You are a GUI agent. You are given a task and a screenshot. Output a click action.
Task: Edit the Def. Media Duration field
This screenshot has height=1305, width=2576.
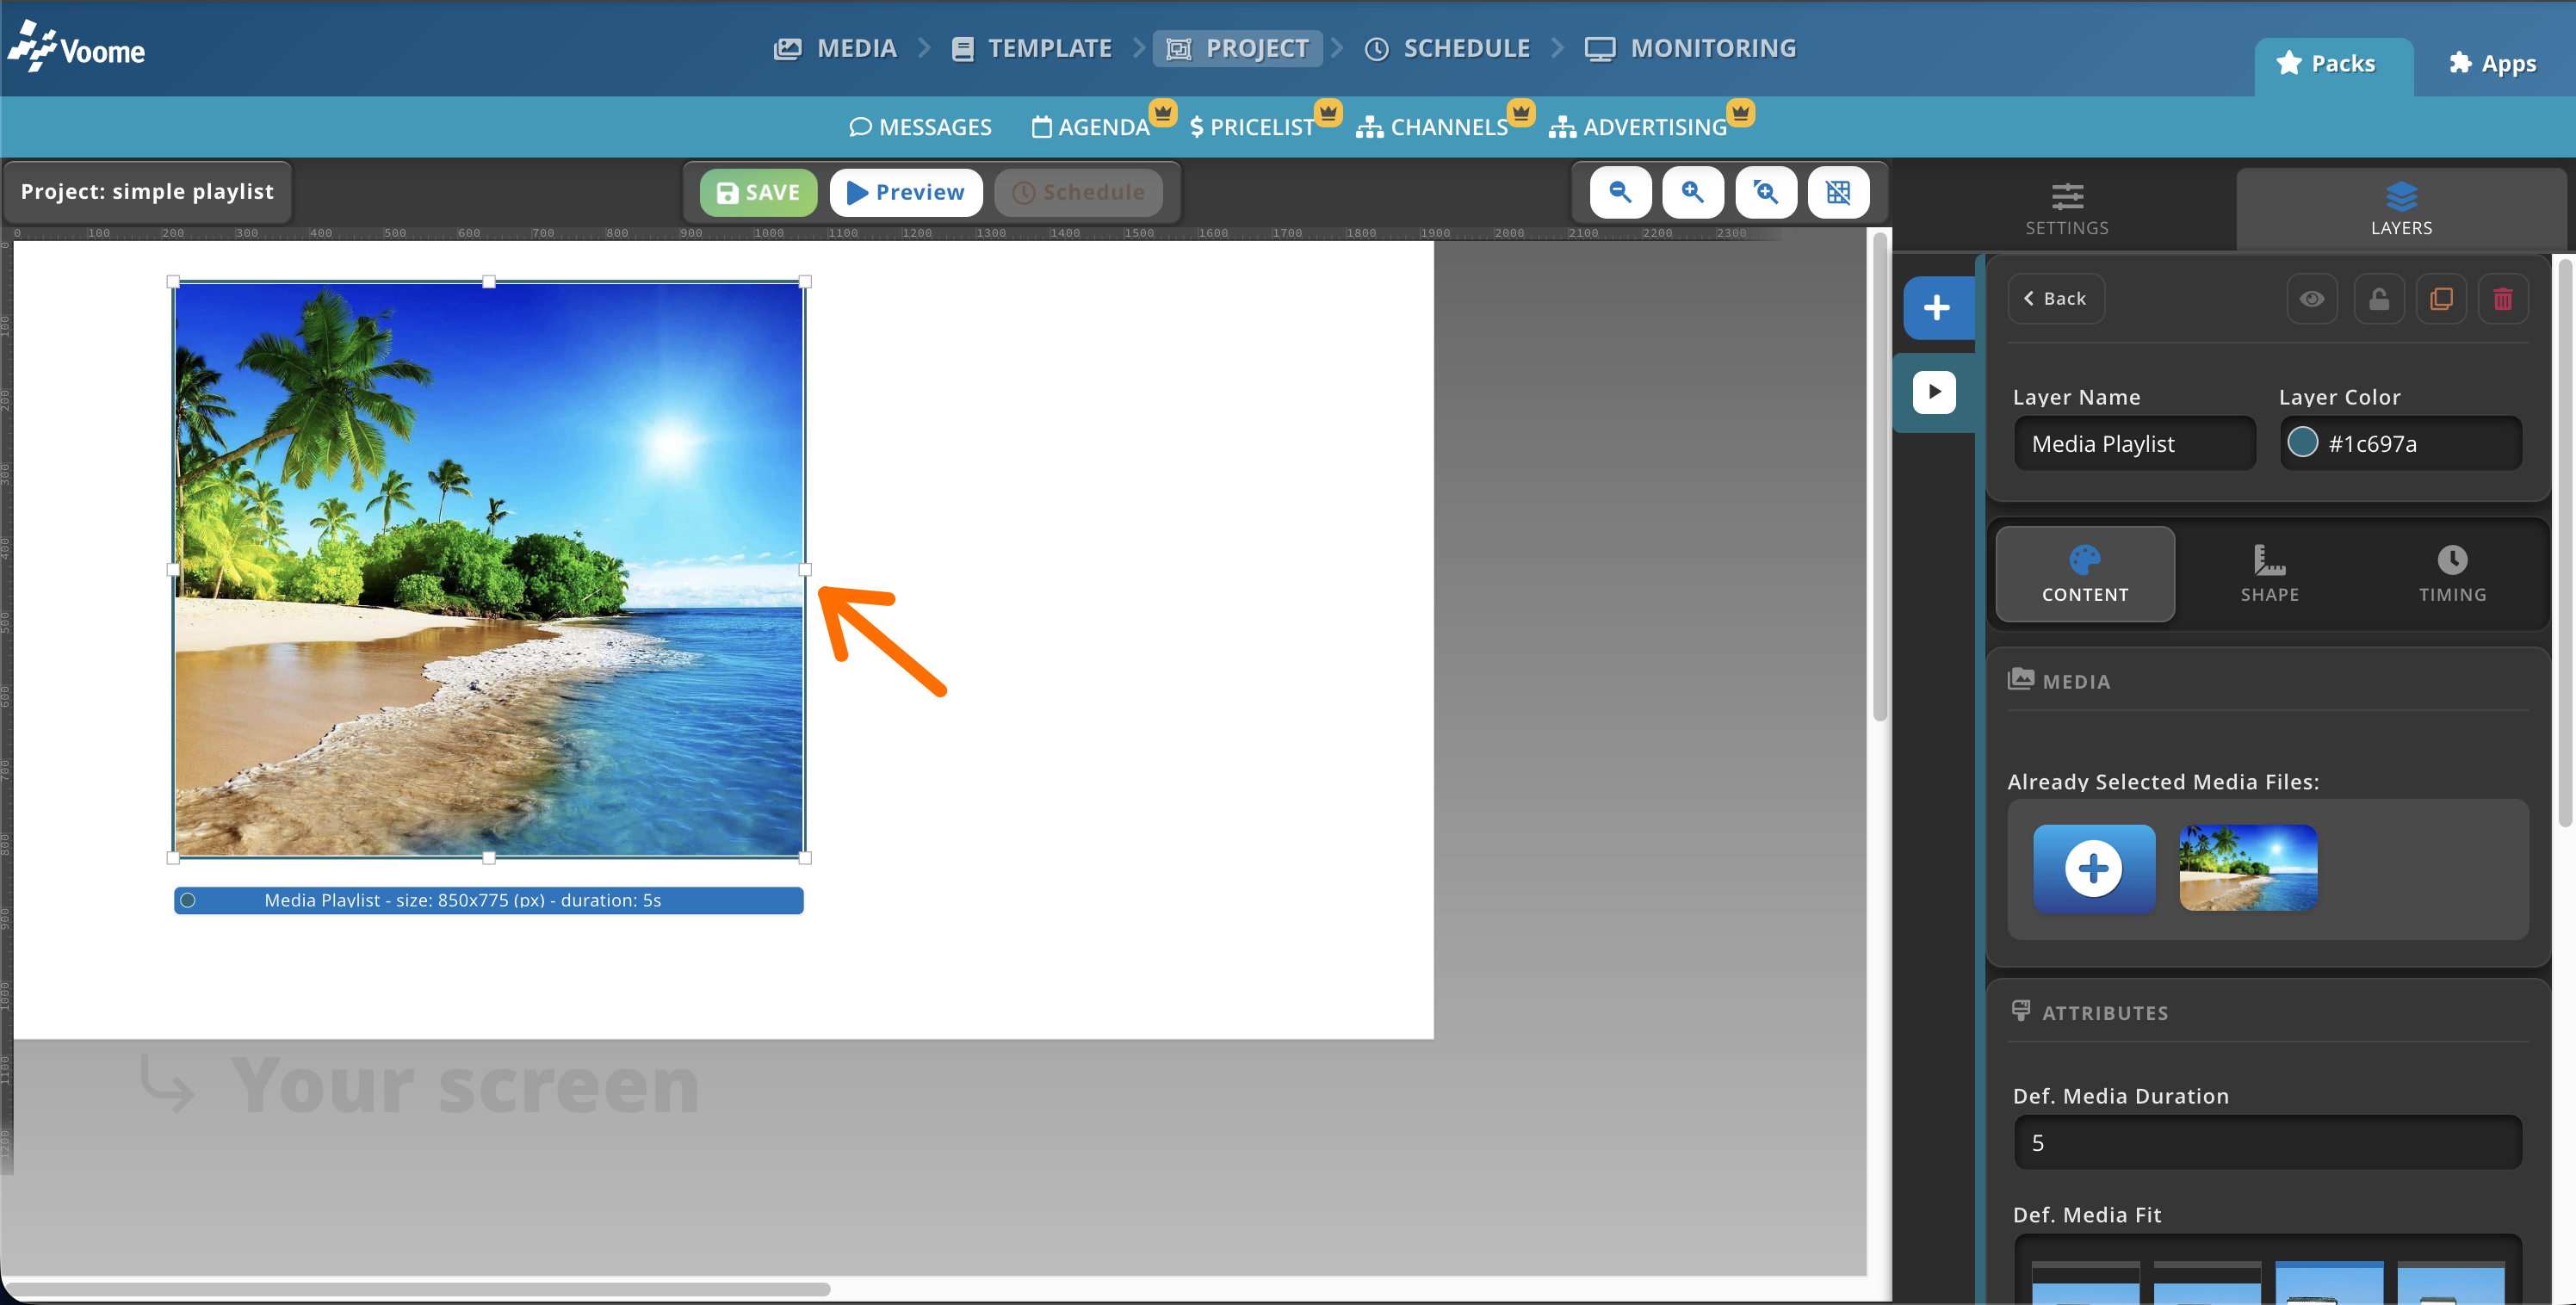pos(2268,1143)
